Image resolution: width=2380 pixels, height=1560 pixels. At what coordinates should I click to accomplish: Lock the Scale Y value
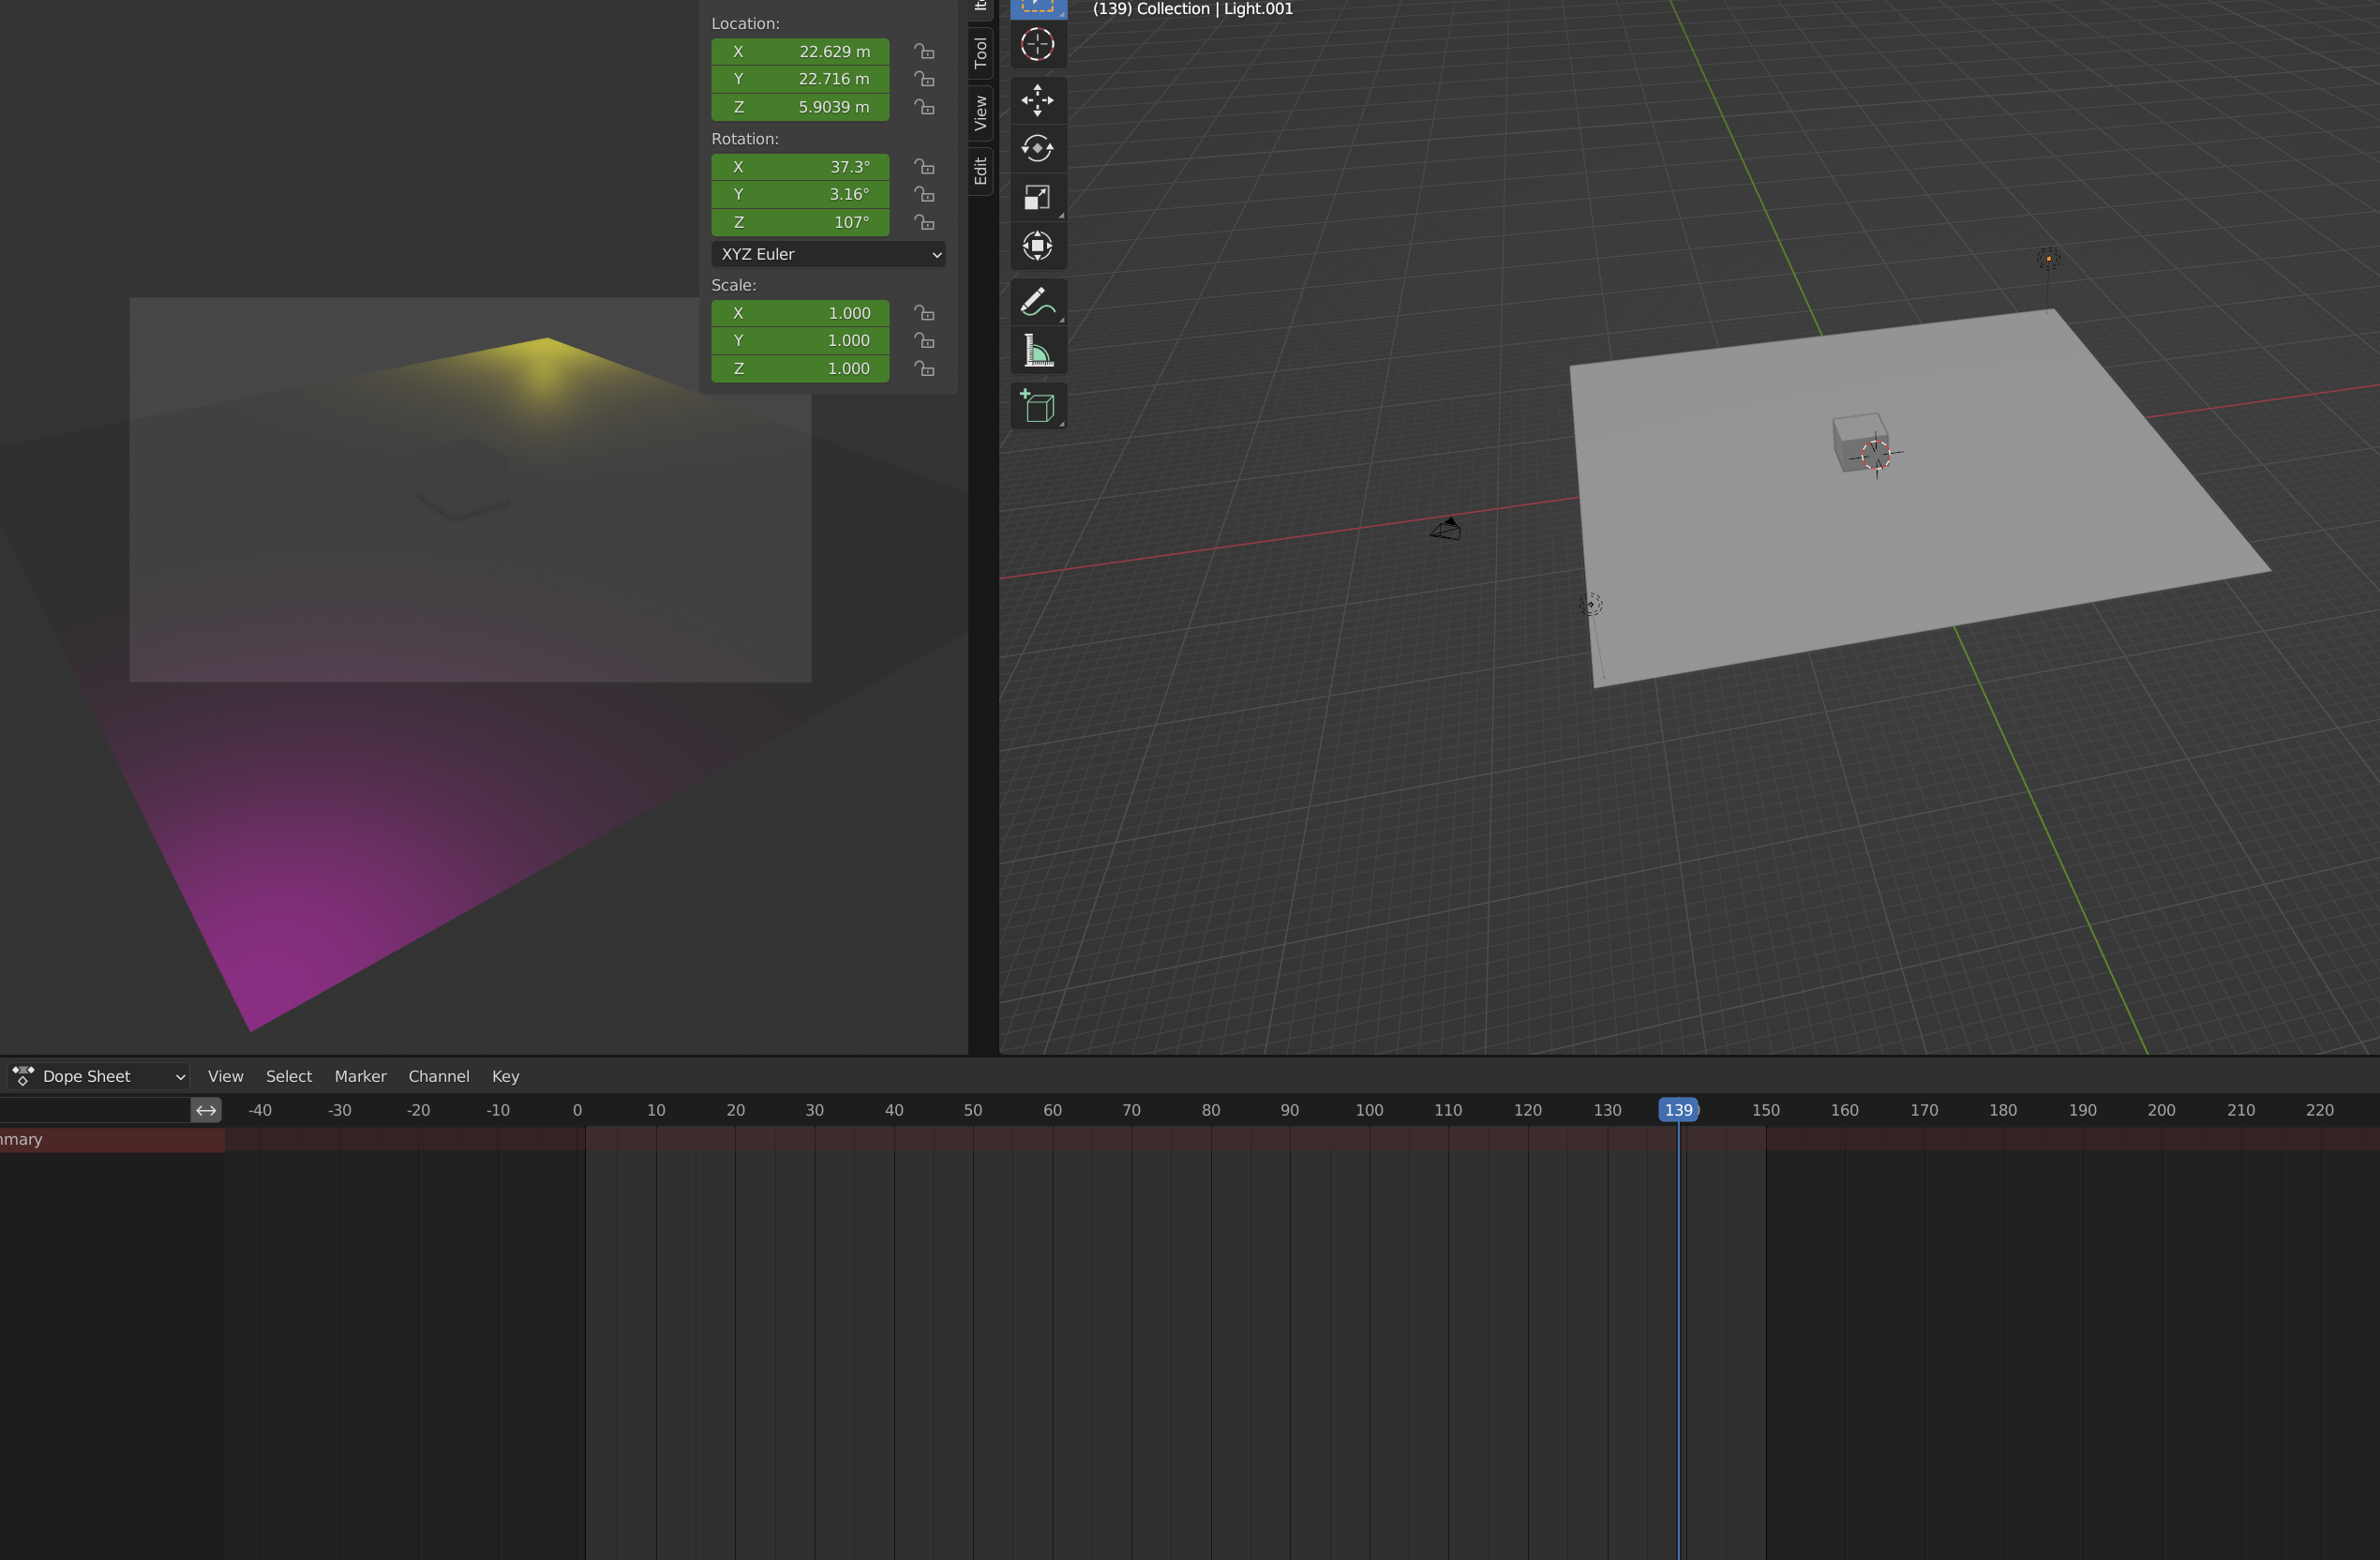924,341
